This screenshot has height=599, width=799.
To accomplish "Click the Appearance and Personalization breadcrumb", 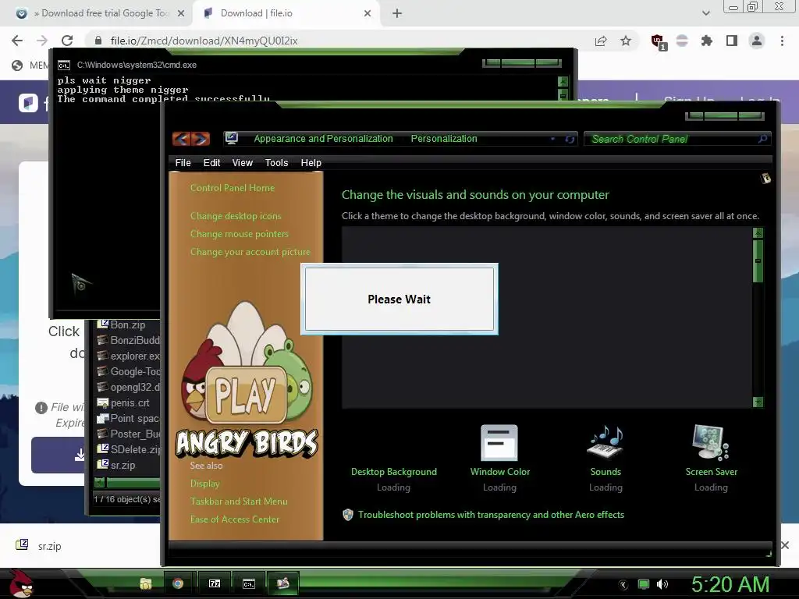I will pyautogui.click(x=323, y=139).
